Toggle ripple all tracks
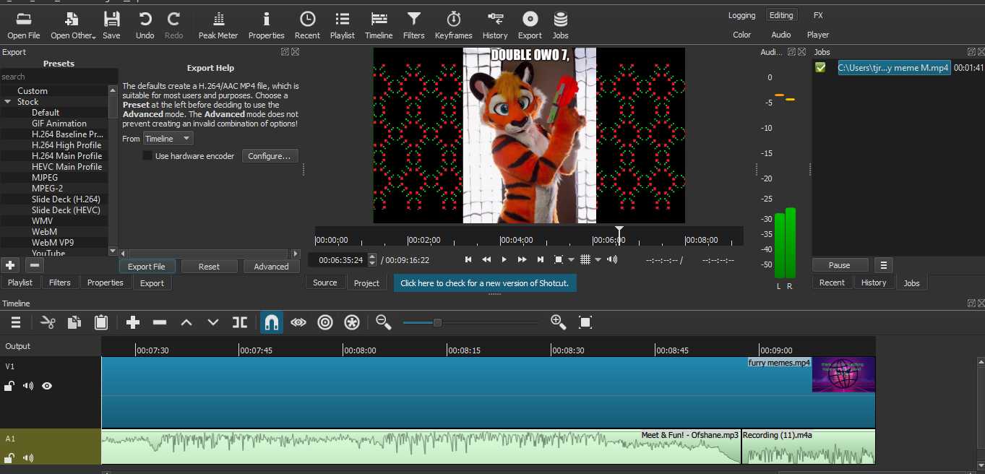Screen dimensions: 985x474 tap(352, 323)
